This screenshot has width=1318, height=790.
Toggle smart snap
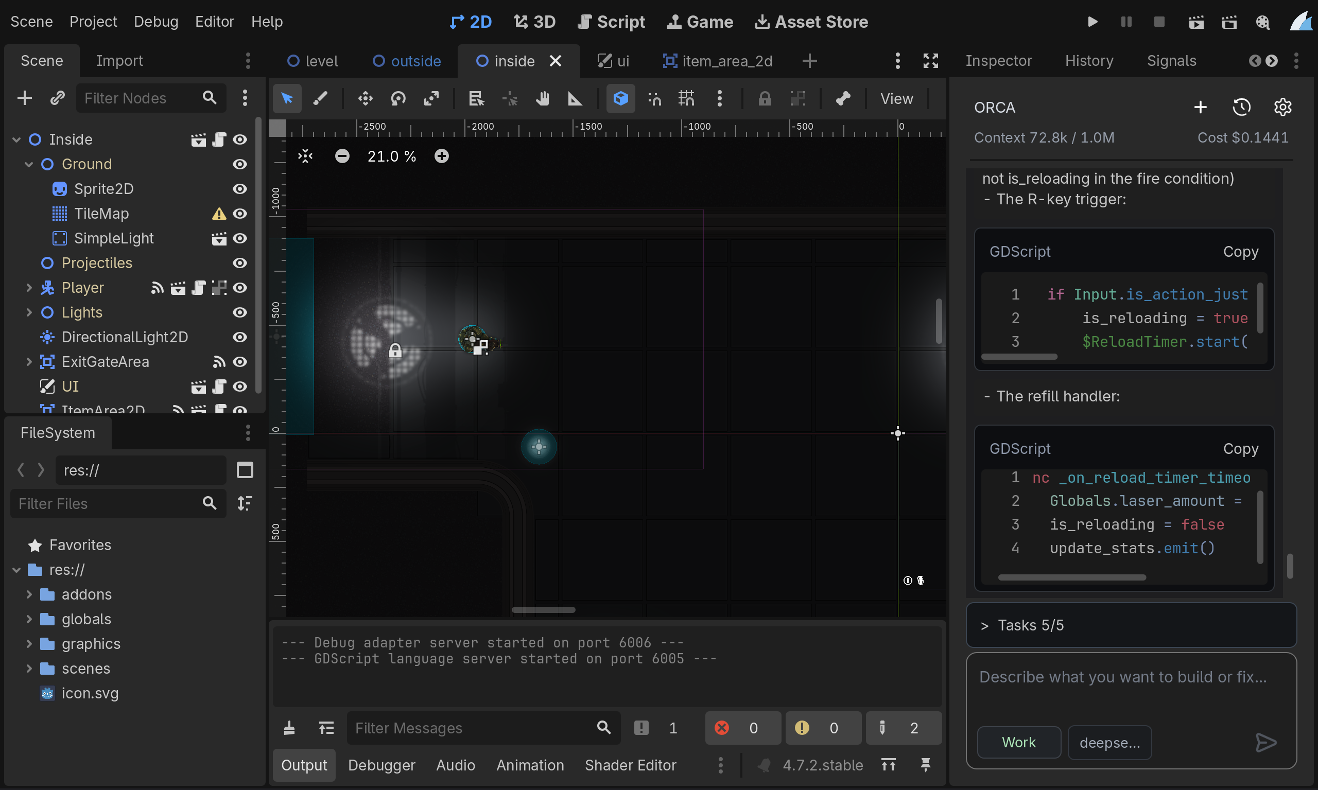point(654,98)
